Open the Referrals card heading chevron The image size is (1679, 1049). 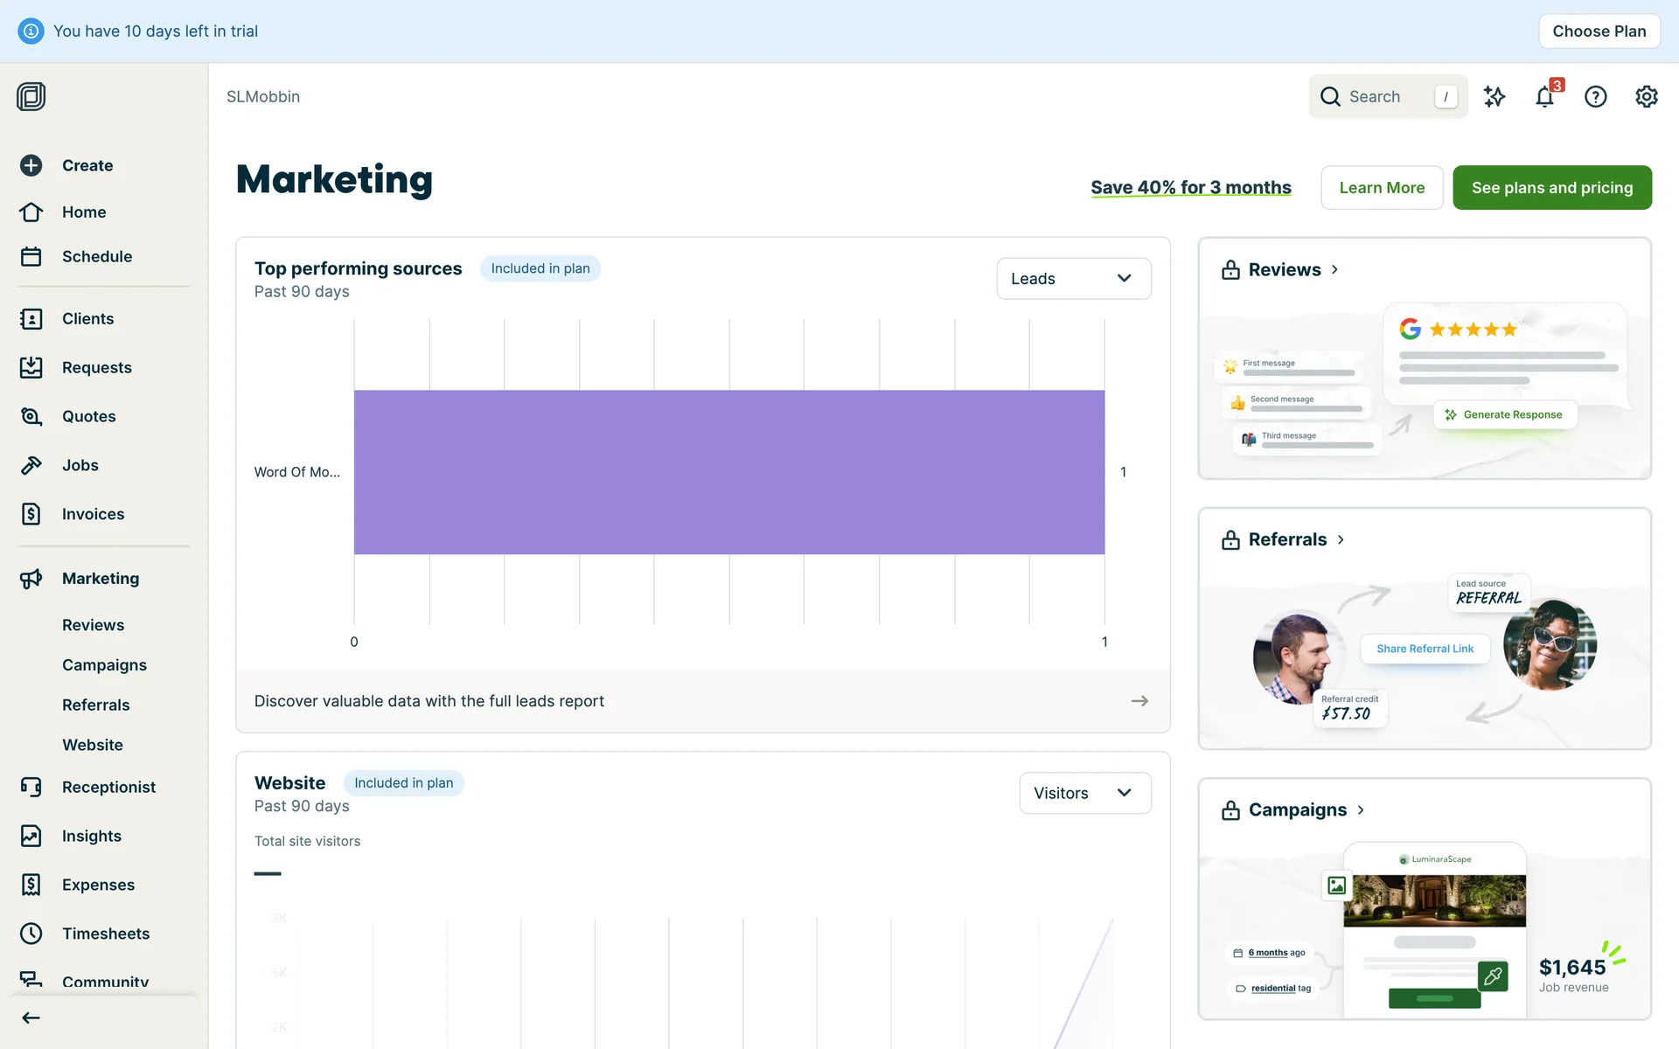[x=1341, y=540]
